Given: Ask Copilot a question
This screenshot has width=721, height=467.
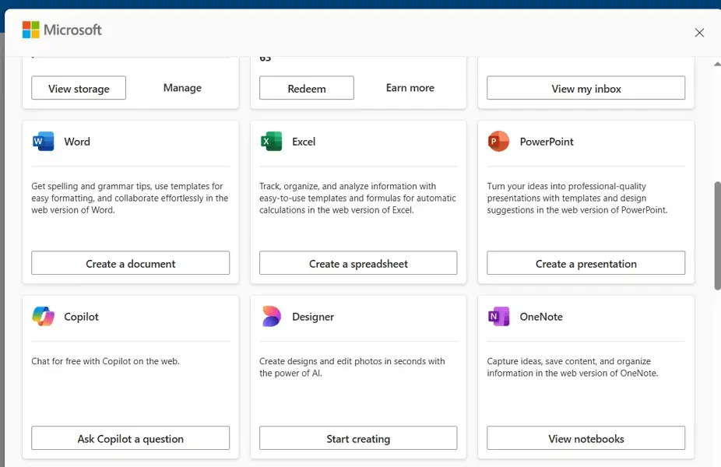Looking at the screenshot, I should pyautogui.click(x=129, y=437).
